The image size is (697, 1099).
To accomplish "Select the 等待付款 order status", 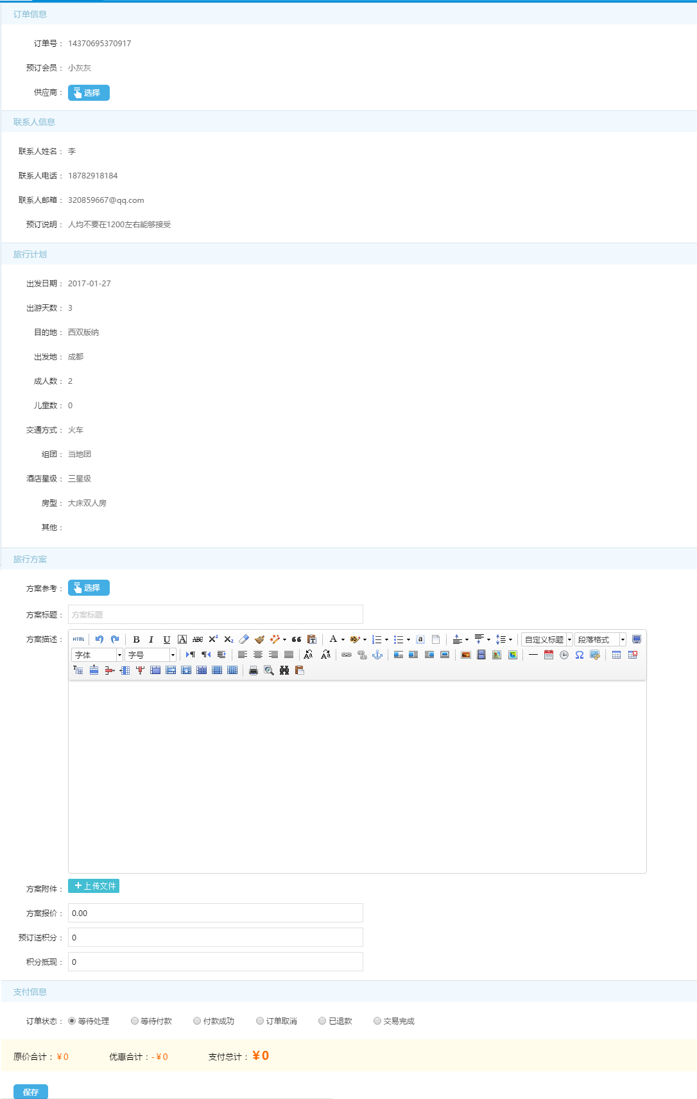I will tap(135, 1021).
